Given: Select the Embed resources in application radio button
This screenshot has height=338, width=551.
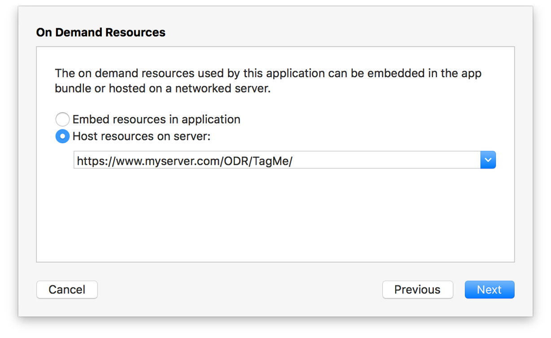Looking at the screenshot, I should (x=62, y=119).
